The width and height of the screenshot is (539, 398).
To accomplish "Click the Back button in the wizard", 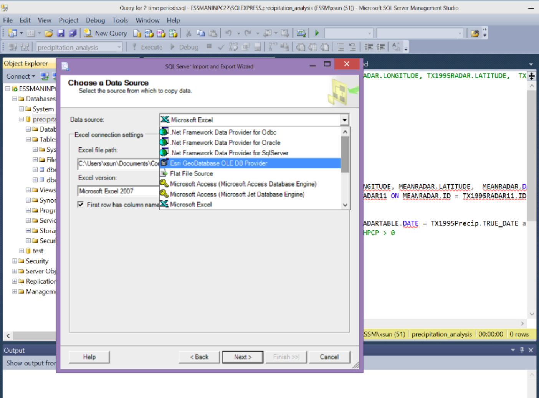I will point(199,357).
